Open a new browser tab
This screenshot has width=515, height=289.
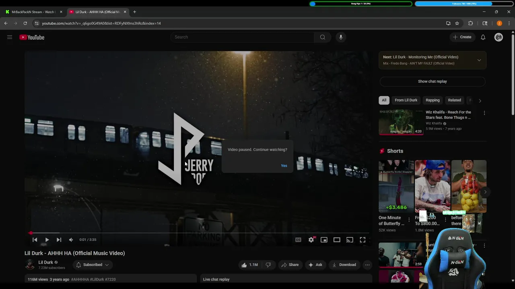click(x=134, y=12)
